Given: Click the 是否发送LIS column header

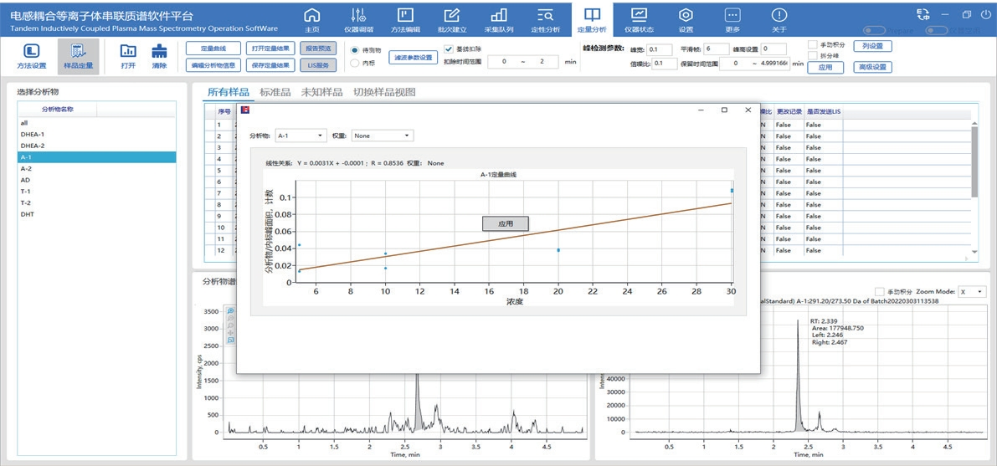Looking at the screenshot, I should tap(824, 111).
